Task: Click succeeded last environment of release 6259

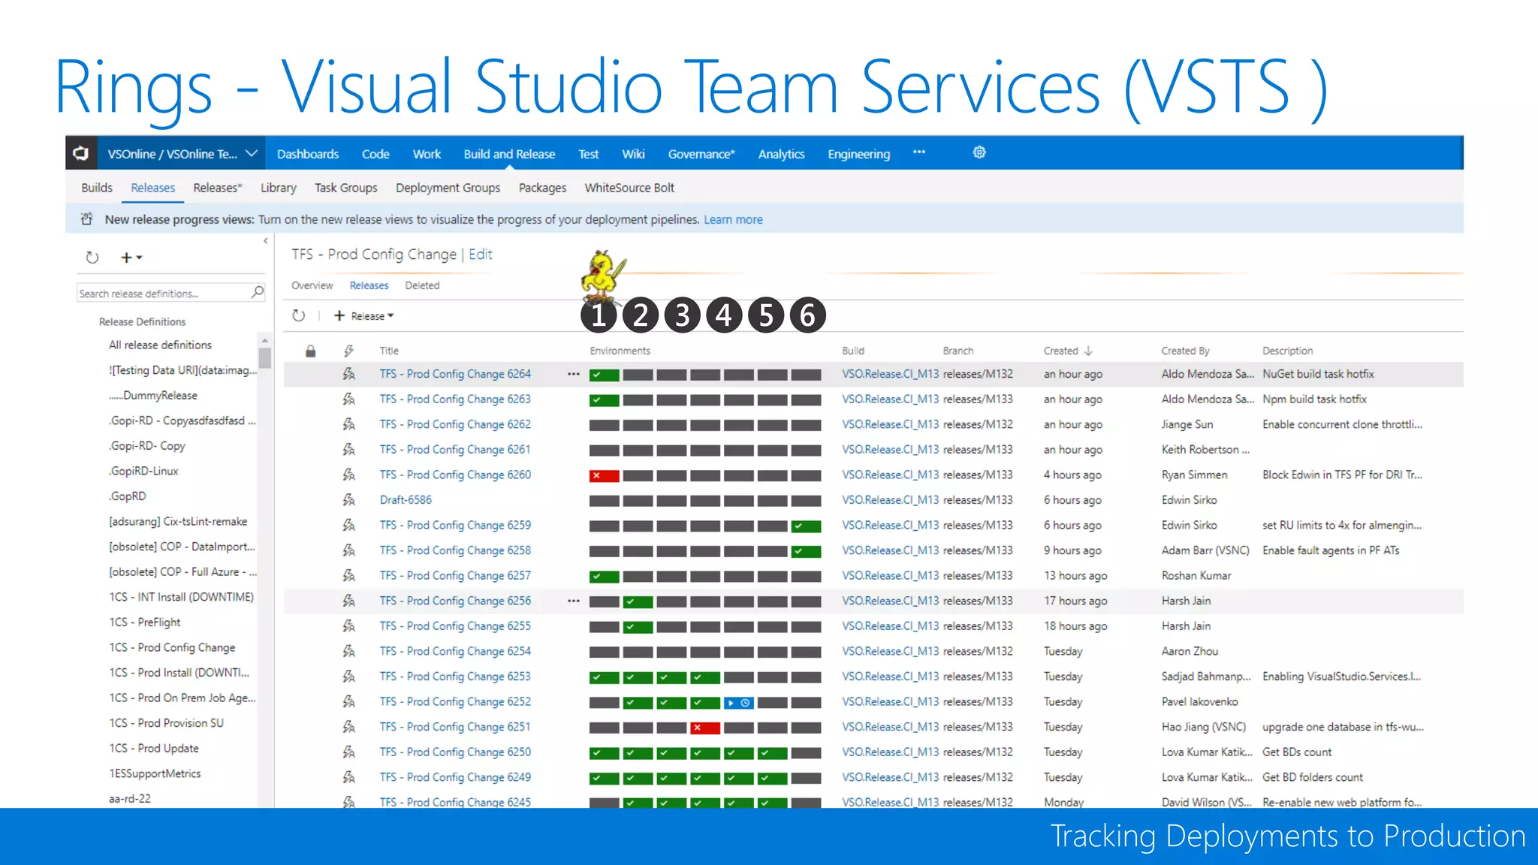Action: (806, 526)
